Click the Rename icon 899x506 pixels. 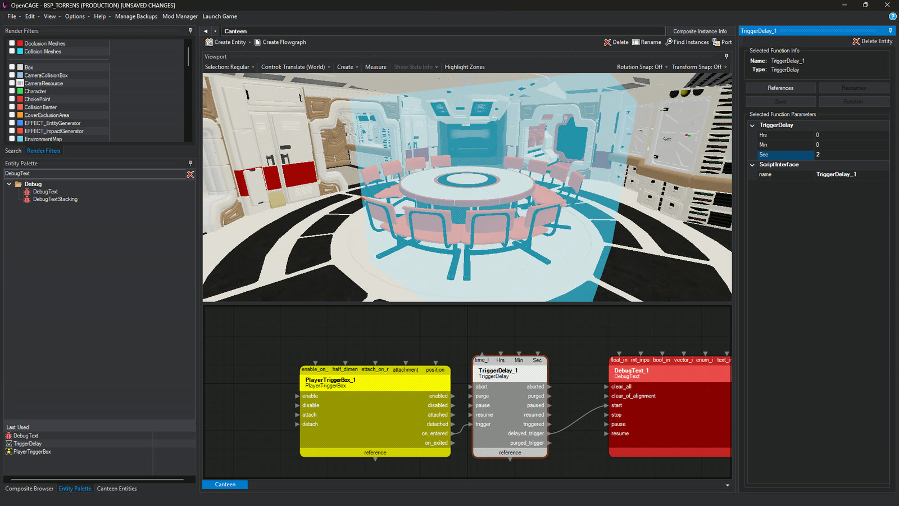(636, 42)
